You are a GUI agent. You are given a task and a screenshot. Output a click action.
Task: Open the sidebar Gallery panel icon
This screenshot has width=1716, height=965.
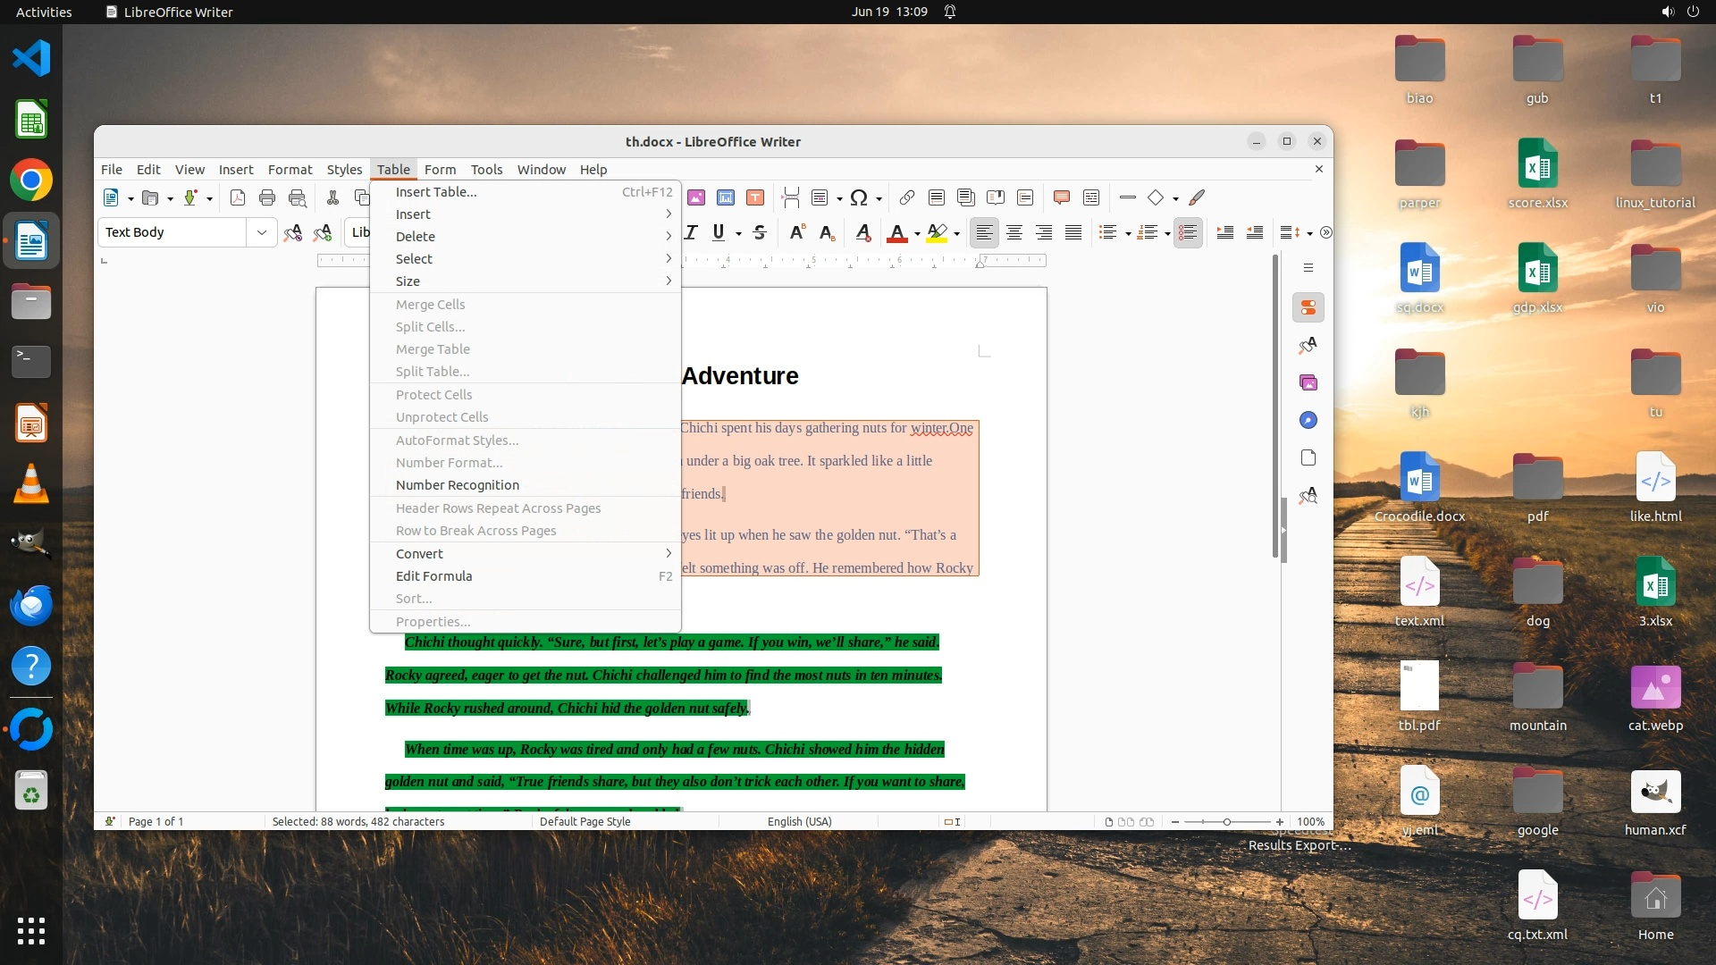pyautogui.click(x=1308, y=382)
